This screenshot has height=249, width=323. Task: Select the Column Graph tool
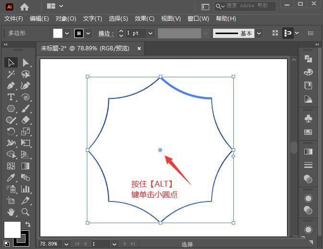click(25, 189)
